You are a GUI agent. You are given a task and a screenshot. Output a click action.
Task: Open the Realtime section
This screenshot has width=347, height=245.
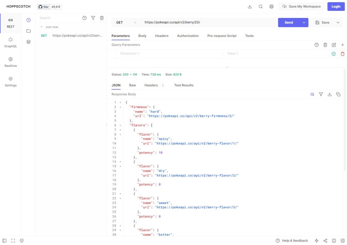coord(11,62)
